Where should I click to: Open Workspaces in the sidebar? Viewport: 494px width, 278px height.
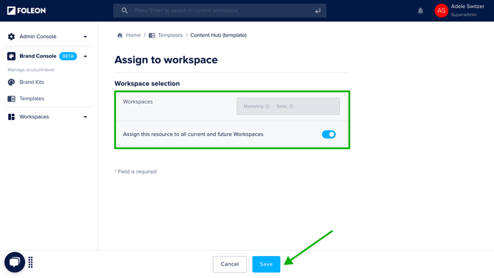[x=34, y=117]
